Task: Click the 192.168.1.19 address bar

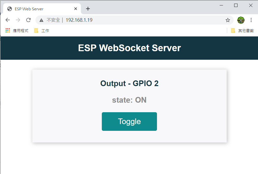Action: [x=130, y=20]
